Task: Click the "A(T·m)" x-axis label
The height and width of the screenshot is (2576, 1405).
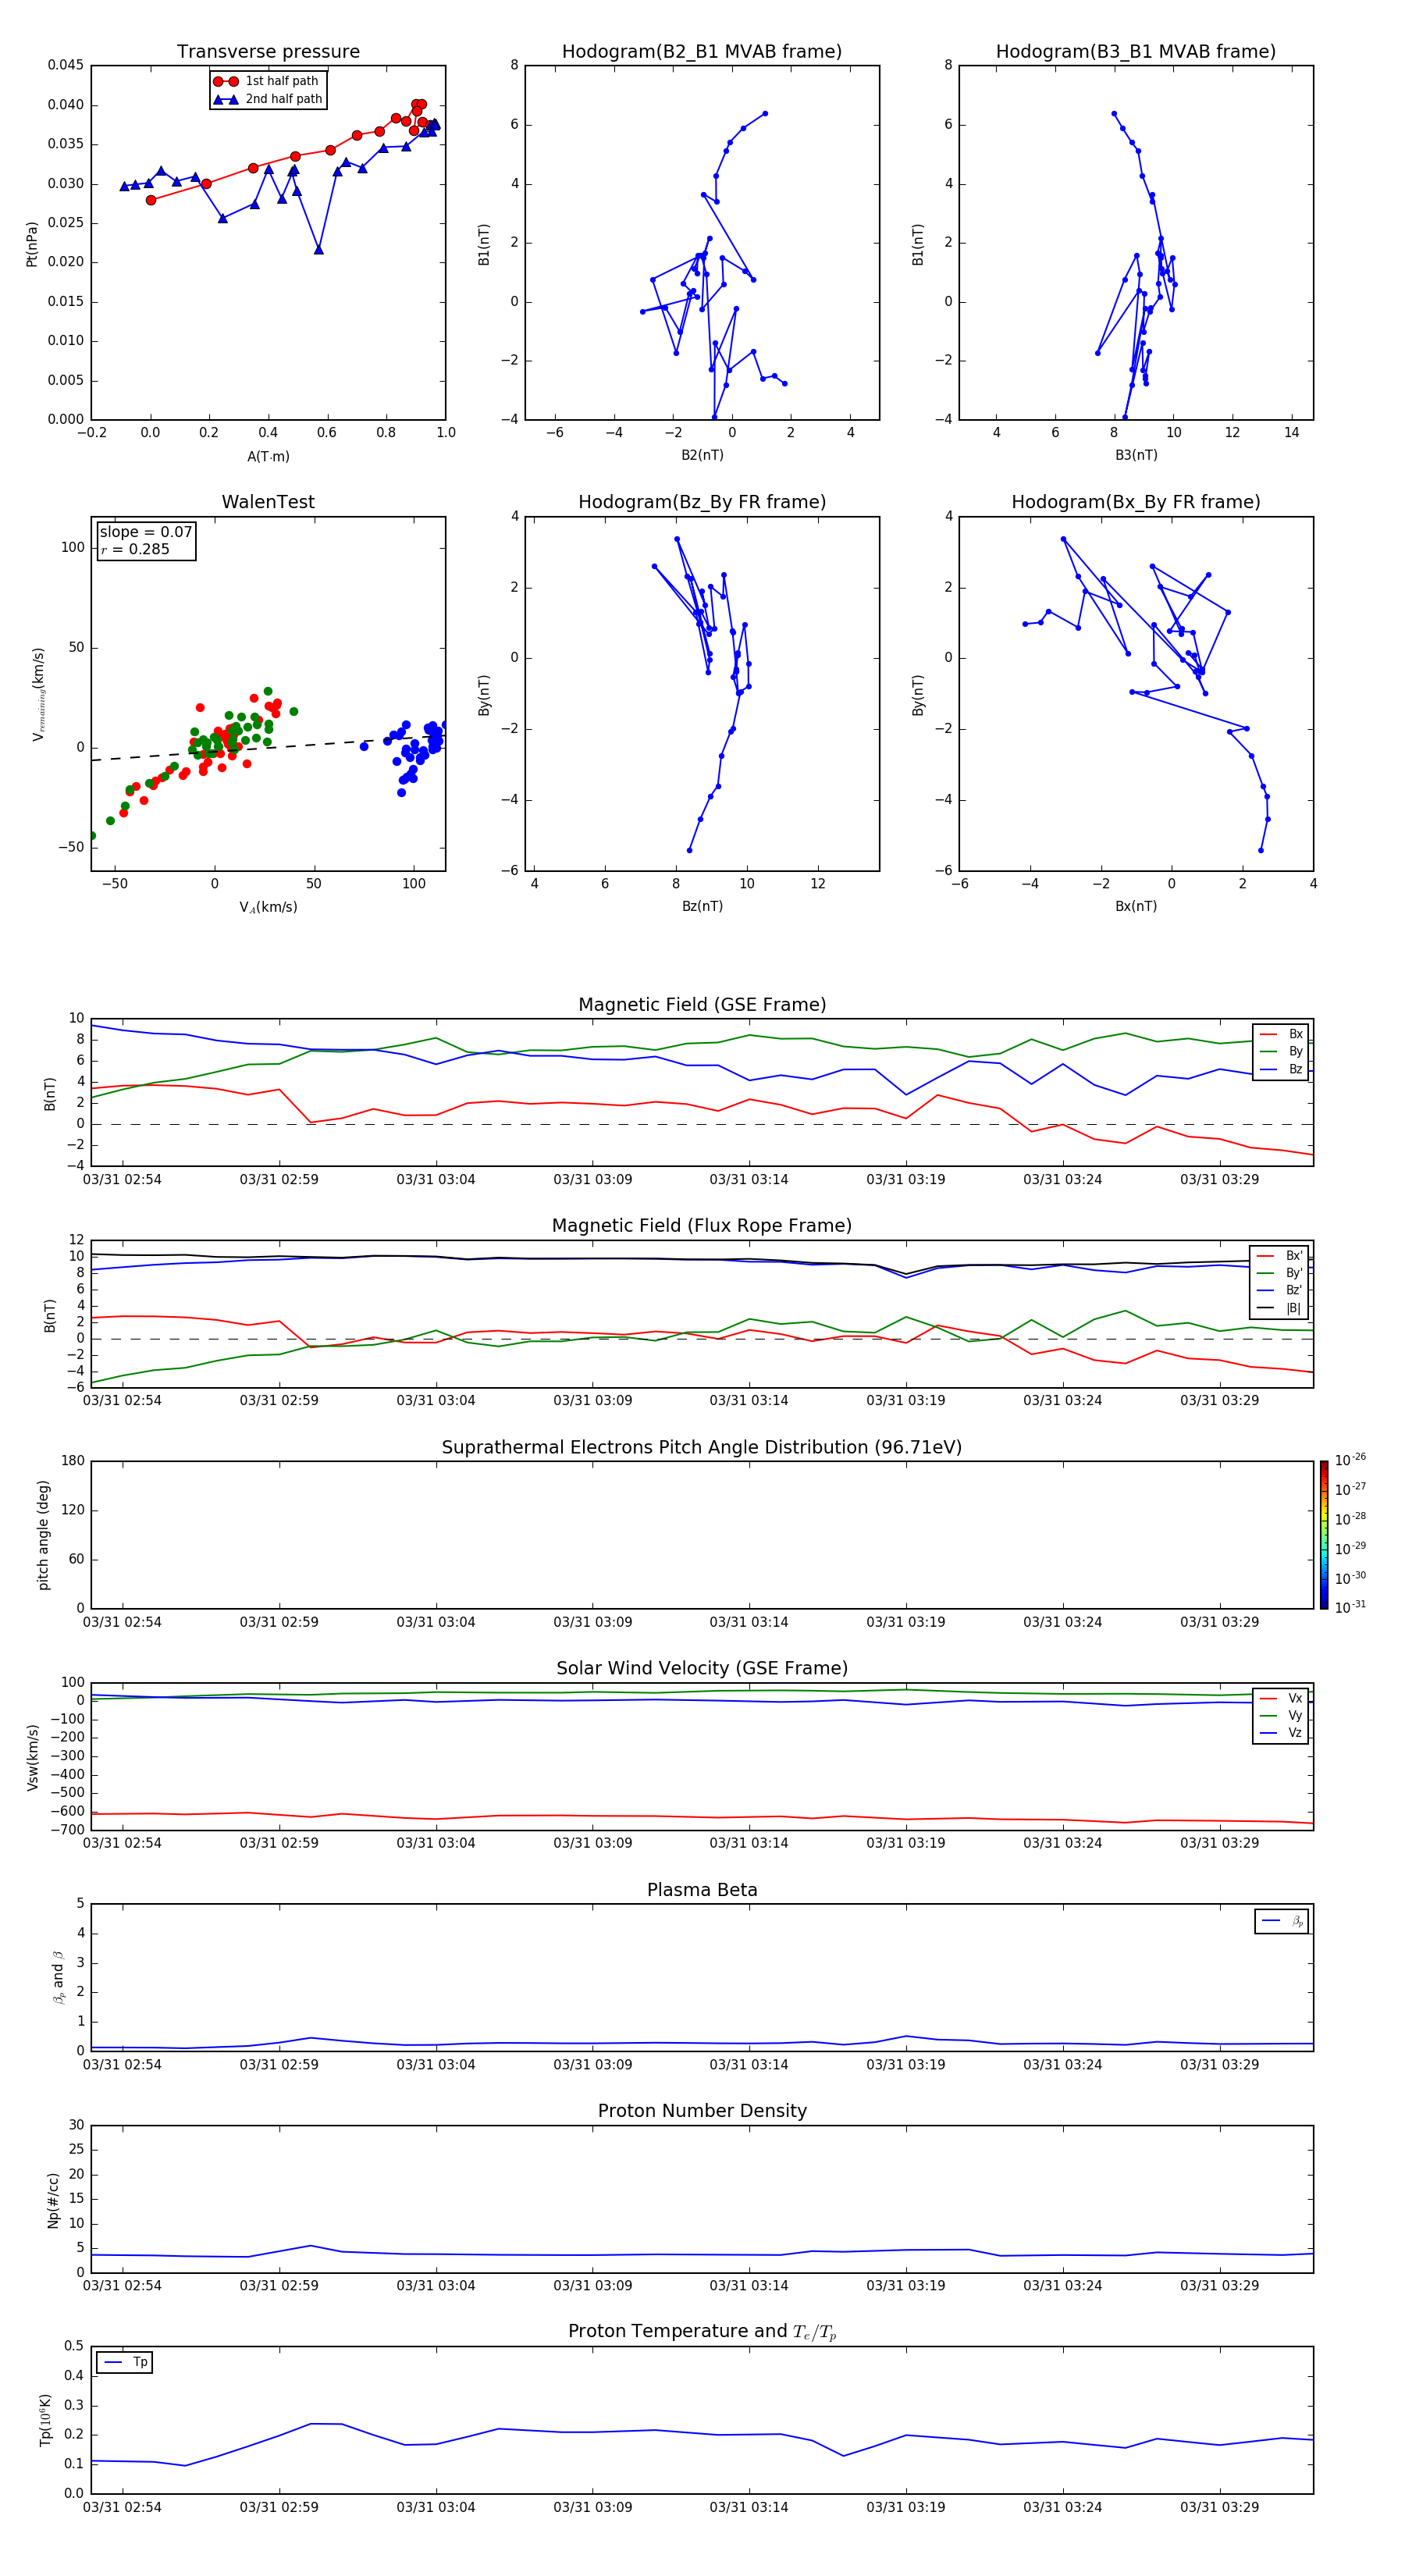Action: coord(268,456)
